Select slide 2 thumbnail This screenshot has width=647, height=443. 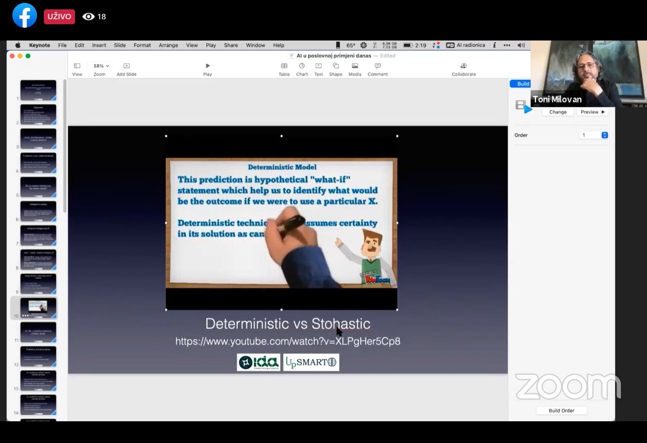[x=38, y=115]
